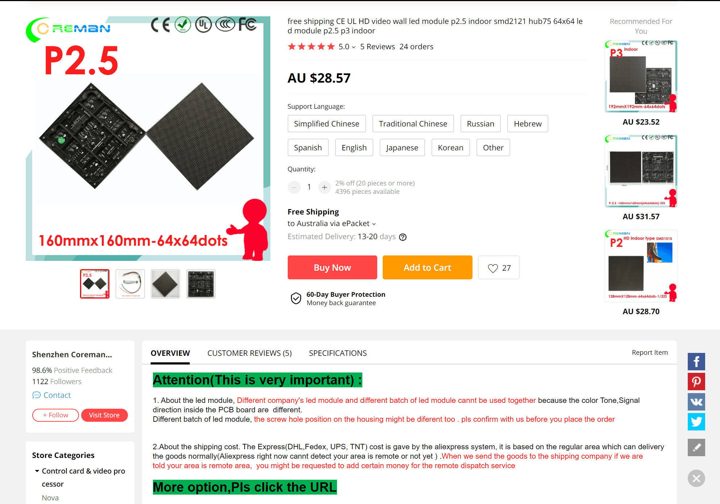Click the Add to Cart button

tap(427, 267)
